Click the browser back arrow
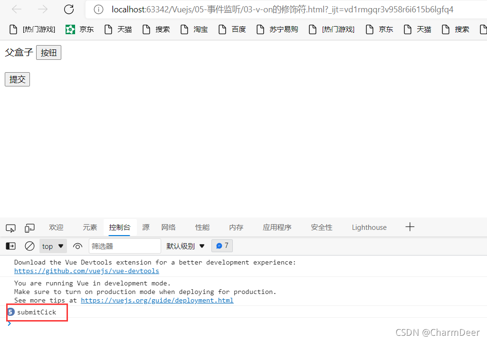This screenshot has height=341, width=487. click(x=17, y=9)
